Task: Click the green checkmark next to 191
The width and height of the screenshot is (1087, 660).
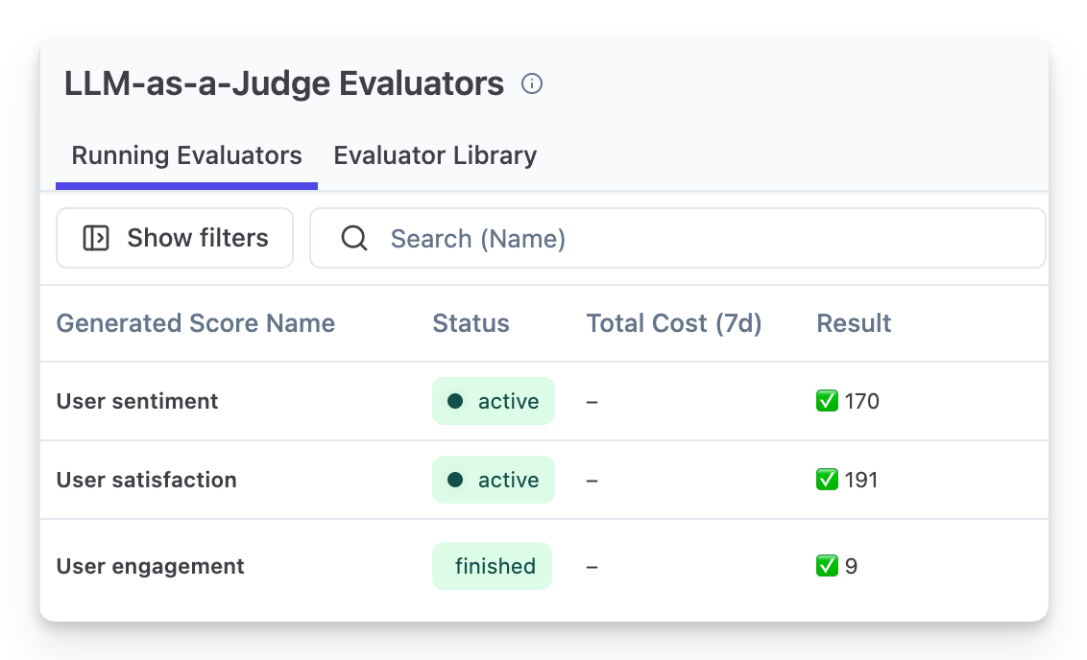Action: click(827, 480)
